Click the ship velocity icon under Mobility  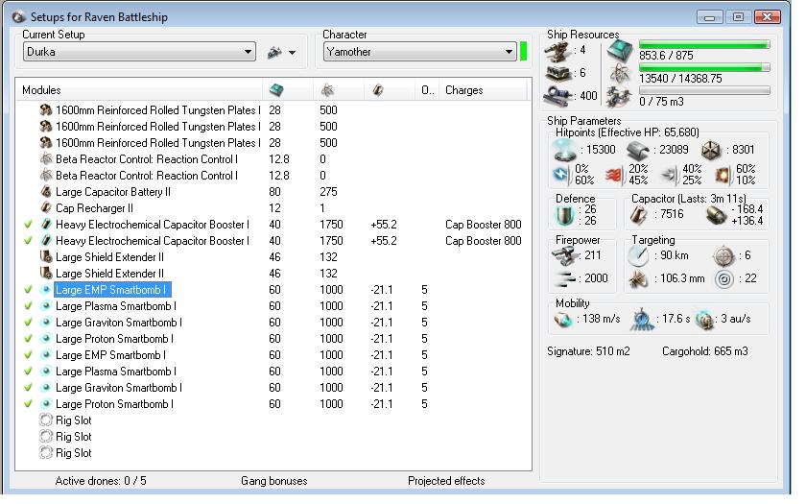563,318
